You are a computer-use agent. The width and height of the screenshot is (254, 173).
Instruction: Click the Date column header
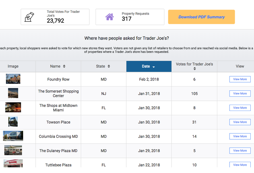[x=149, y=66]
